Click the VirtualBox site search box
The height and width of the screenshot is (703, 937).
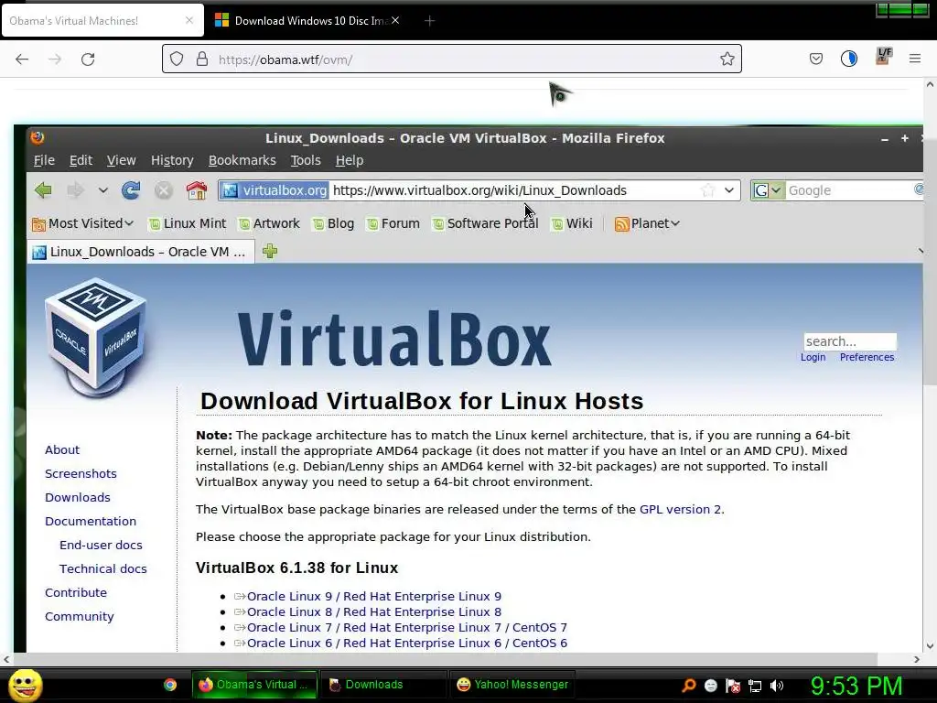click(850, 341)
